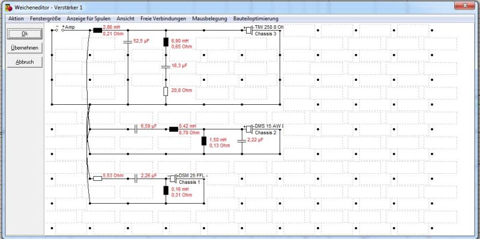
Task: Click the 1,50 mH inductor symbol
Action: pyautogui.click(x=204, y=141)
